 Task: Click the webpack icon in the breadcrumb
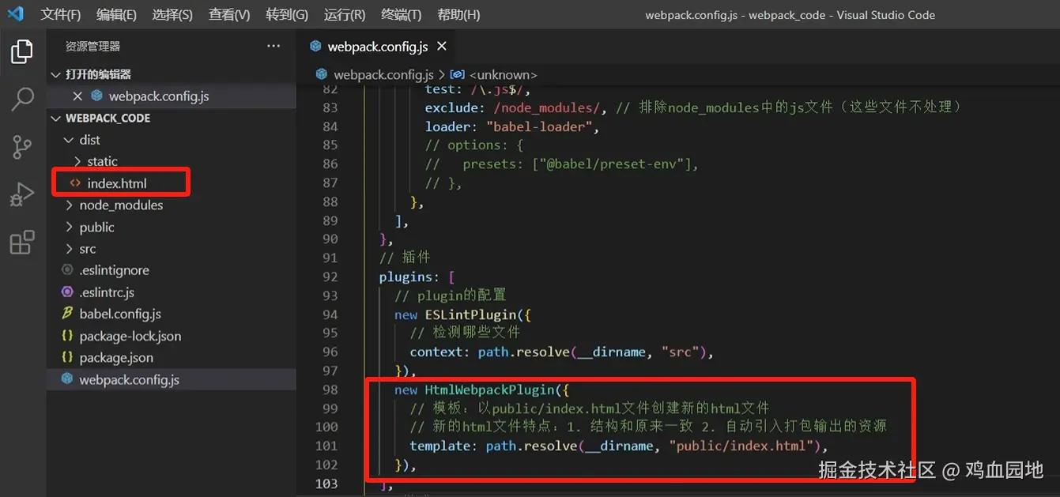coord(322,74)
